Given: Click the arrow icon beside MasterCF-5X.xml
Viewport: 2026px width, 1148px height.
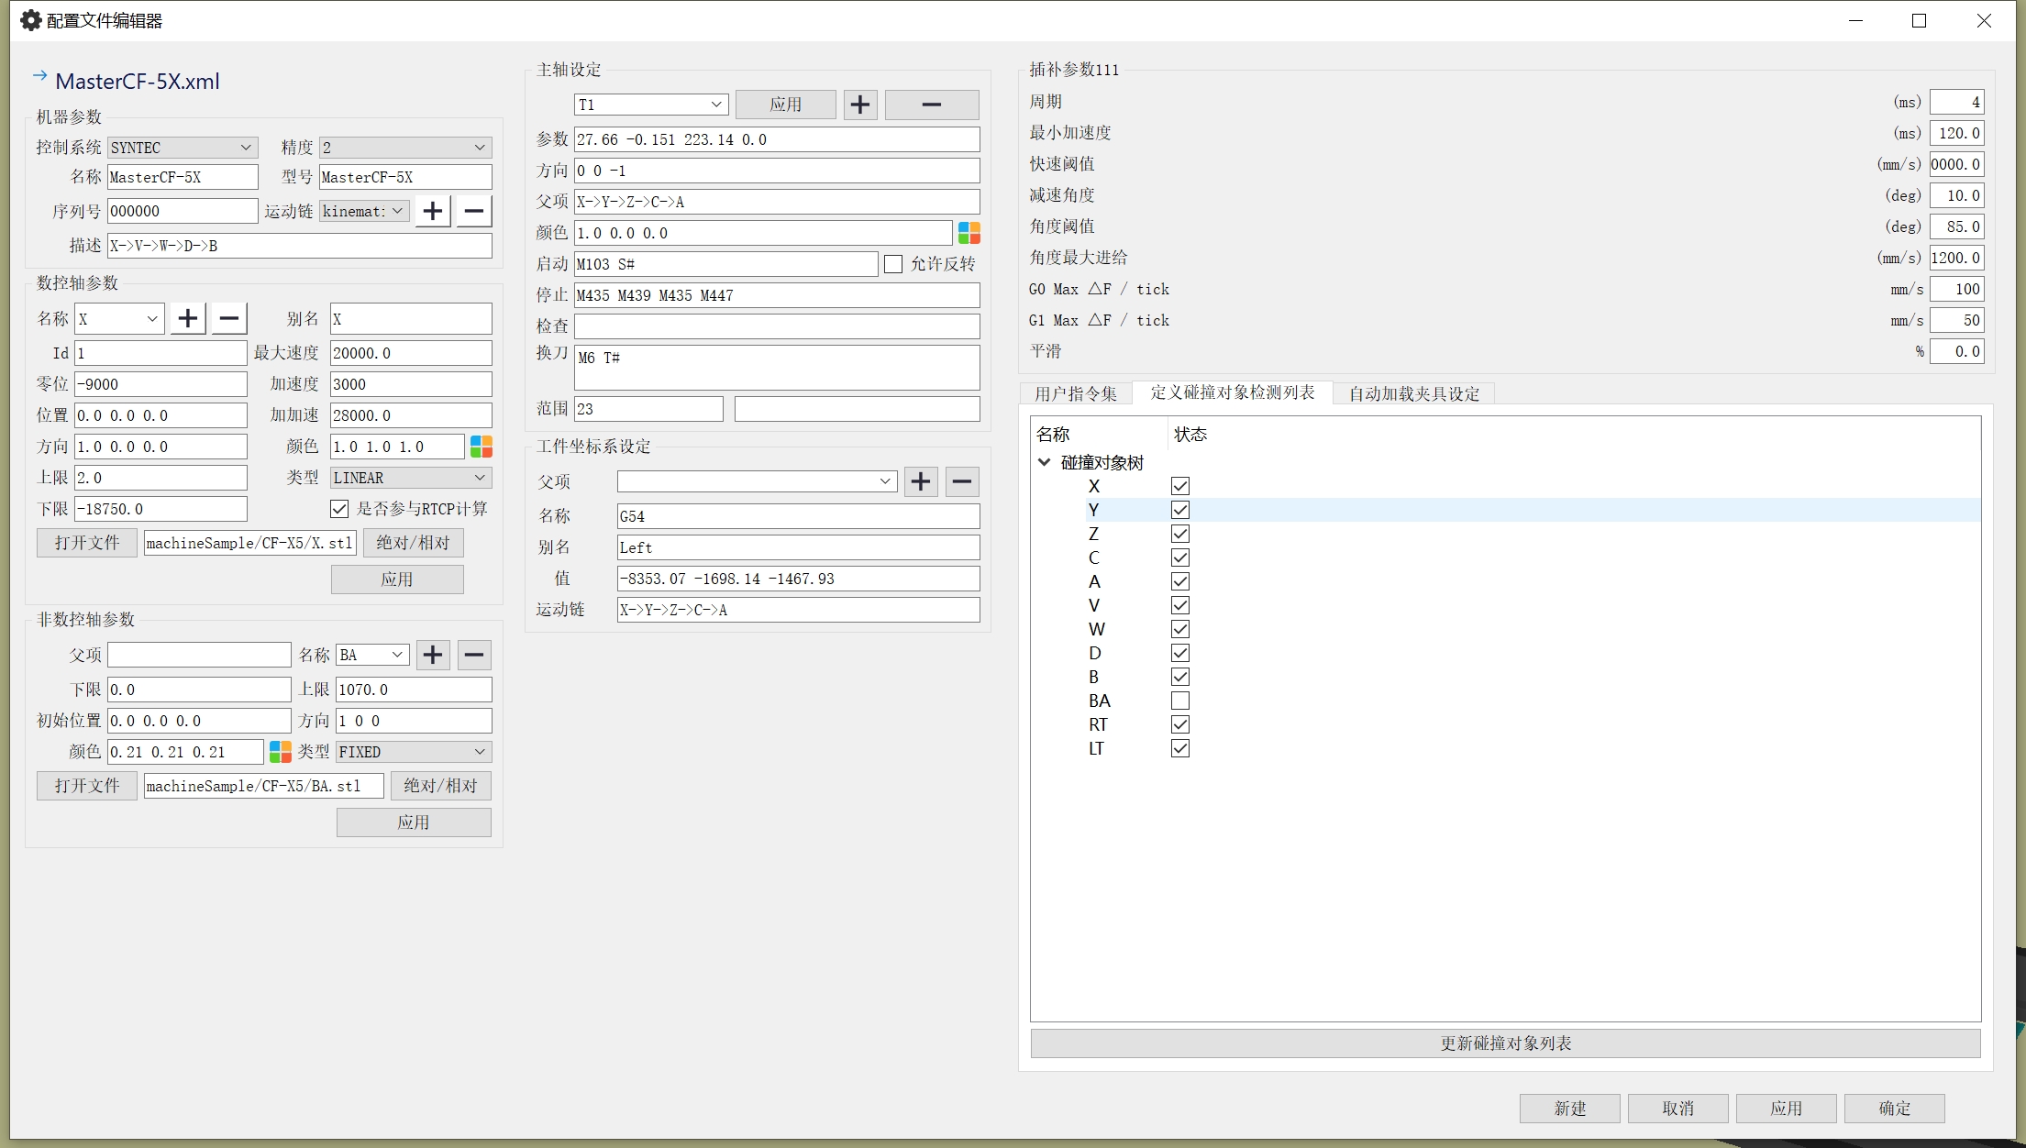Looking at the screenshot, I should [39, 76].
